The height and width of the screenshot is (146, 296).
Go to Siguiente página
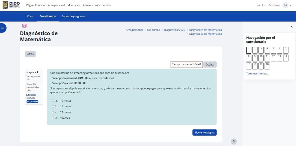click(x=204, y=132)
